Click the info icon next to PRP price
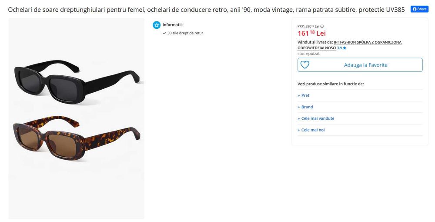The image size is (435, 222). (322, 26)
